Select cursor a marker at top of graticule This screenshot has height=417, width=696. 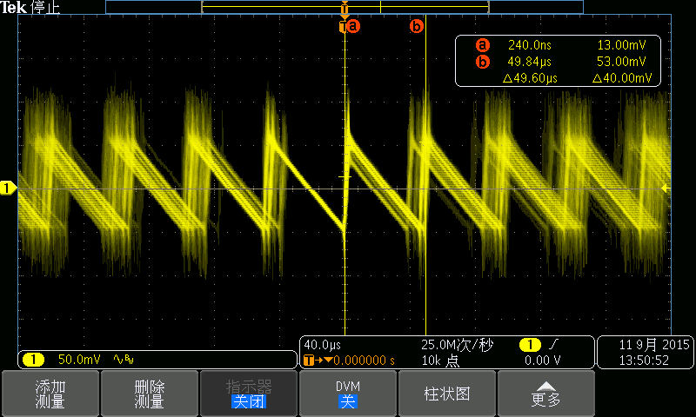352,26
